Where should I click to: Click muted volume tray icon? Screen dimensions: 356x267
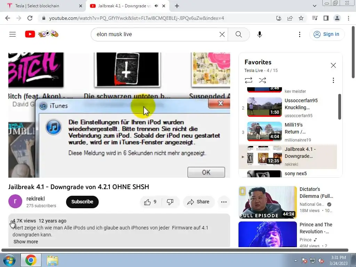pos(321,261)
